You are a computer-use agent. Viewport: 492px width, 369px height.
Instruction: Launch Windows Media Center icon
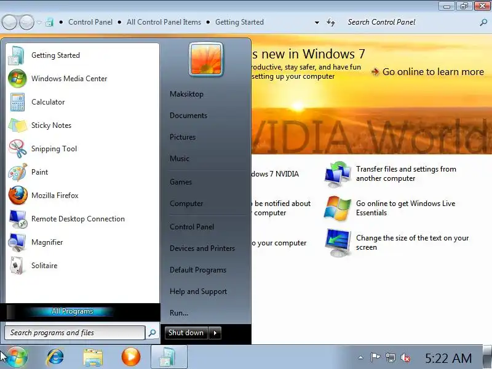(17, 79)
